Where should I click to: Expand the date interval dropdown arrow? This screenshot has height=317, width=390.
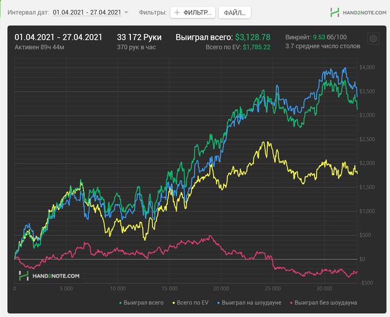pyautogui.click(x=126, y=12)
